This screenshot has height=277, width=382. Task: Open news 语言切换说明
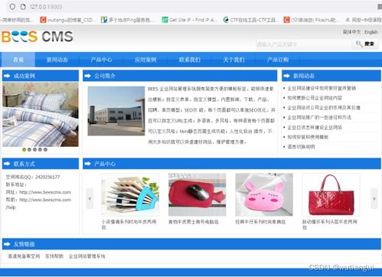(301, 147)
